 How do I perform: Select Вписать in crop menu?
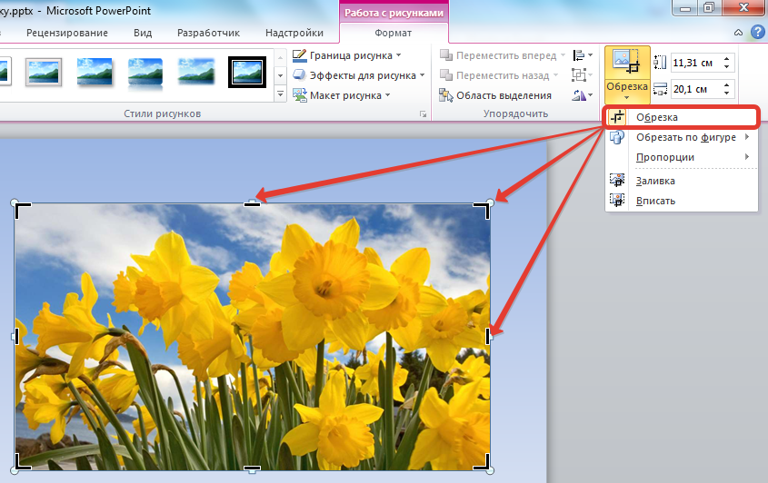pos(682,201)
